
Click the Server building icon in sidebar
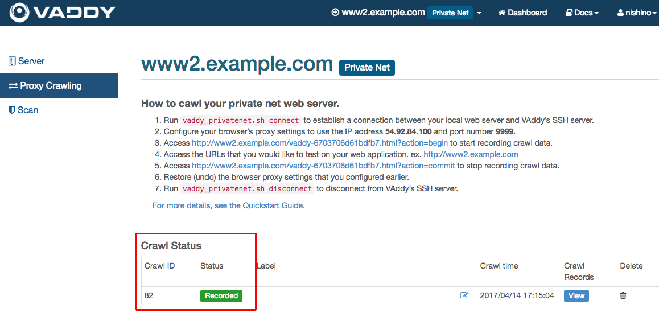click(12, 61)
